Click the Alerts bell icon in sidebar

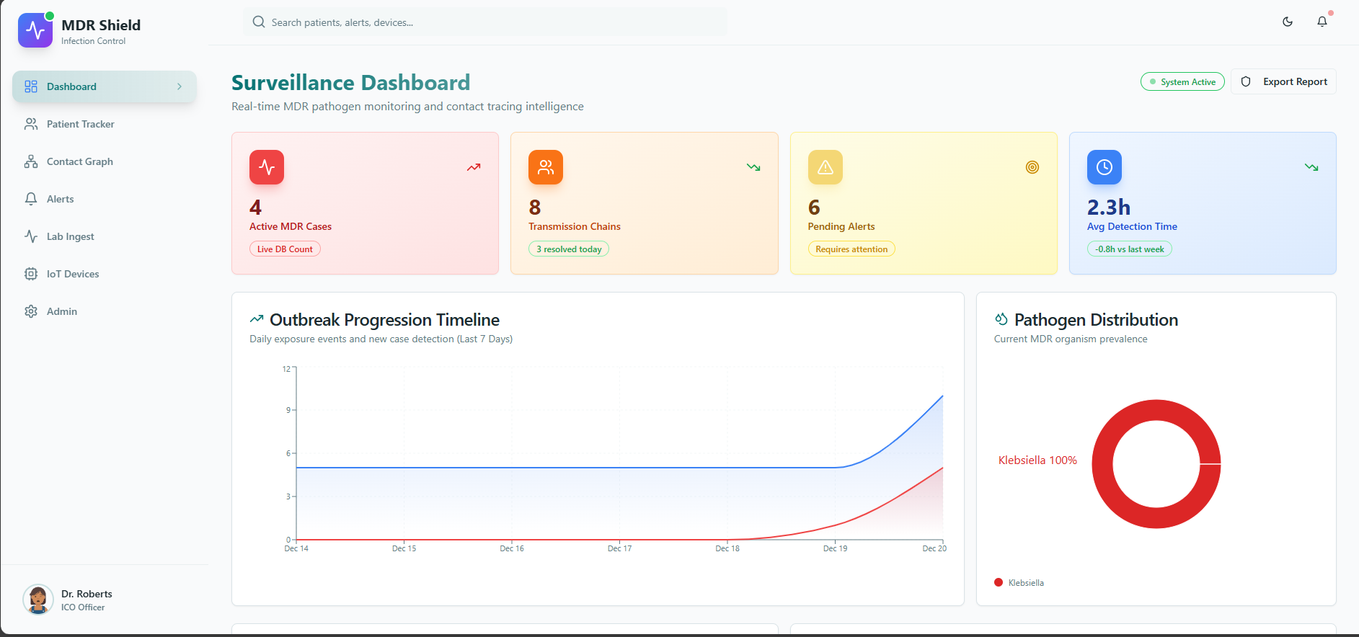(x=31, y=199)
